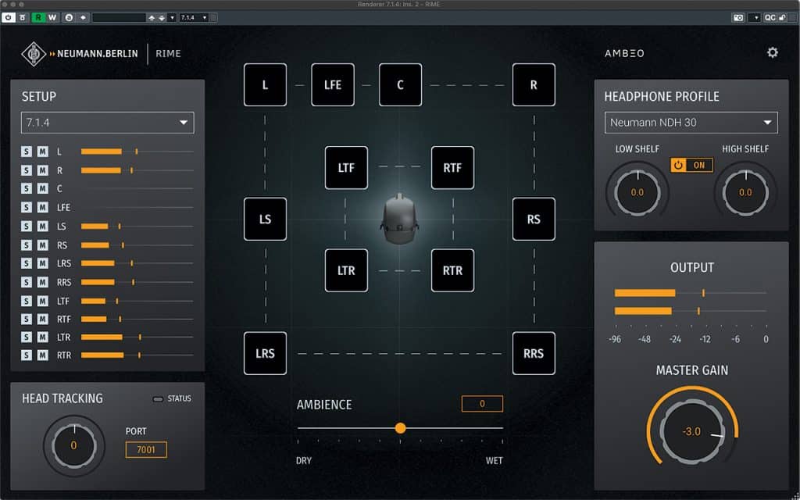Click the preset name field in toolbar
The image size is (800, 500).
point(119,18)
